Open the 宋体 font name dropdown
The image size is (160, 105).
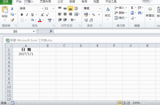(42, 8)
